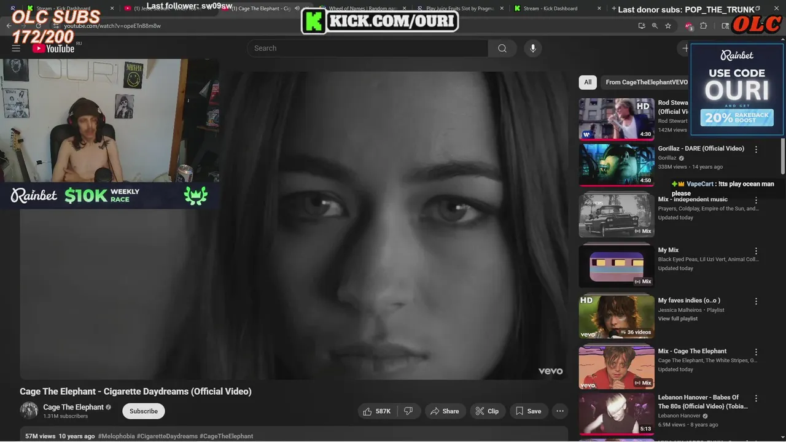Click the YouTube search magnifier button
The height and width of the screenshot is (442, 786).
pyautogui.click(x=502, y=48)
